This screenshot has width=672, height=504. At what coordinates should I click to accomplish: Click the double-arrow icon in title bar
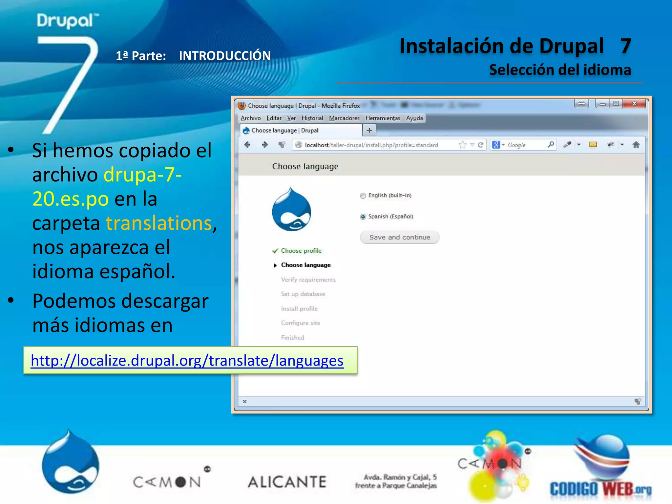(x=581, y=104)
